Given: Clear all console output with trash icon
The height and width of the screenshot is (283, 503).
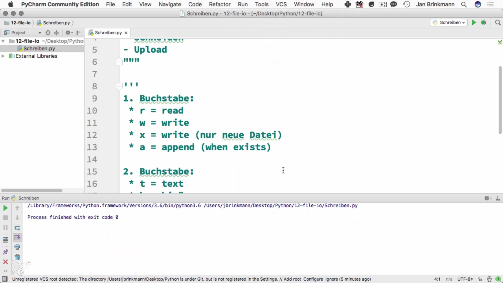Looking at the screenshot, I should click(x=17, y=257).
